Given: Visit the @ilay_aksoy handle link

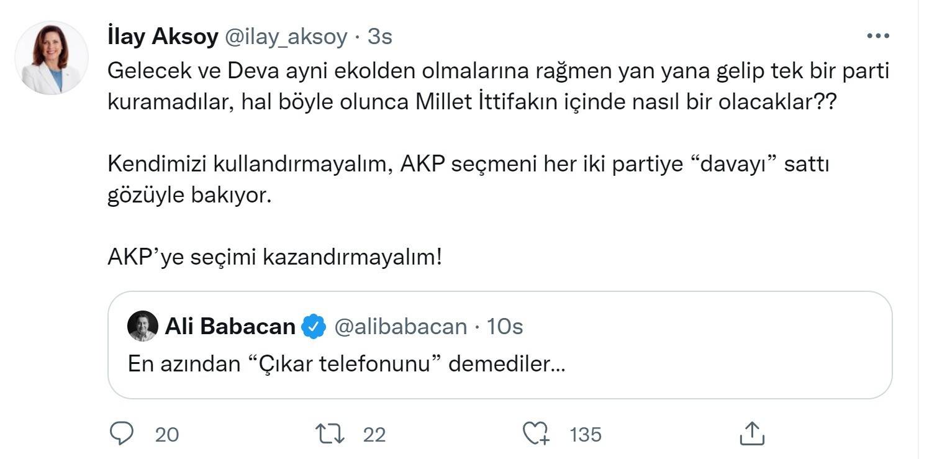Looking at the screenshot, I should coord(285,37).
